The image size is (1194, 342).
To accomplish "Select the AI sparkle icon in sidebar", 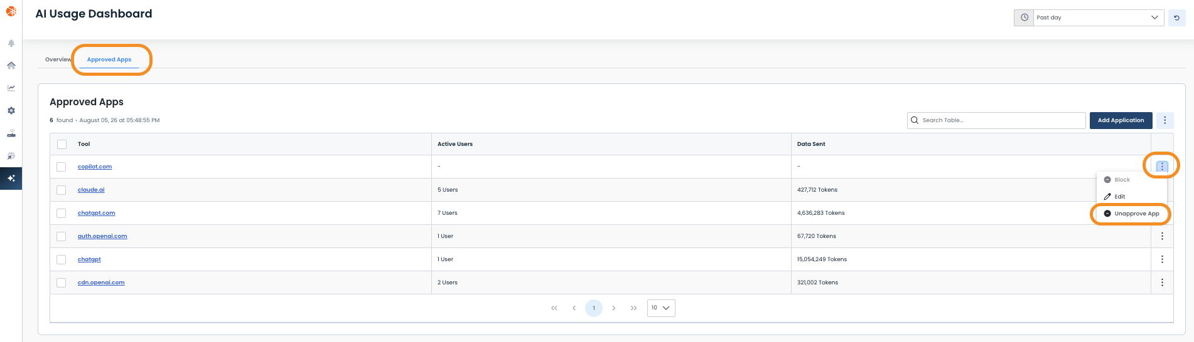I will click(11, 179).
